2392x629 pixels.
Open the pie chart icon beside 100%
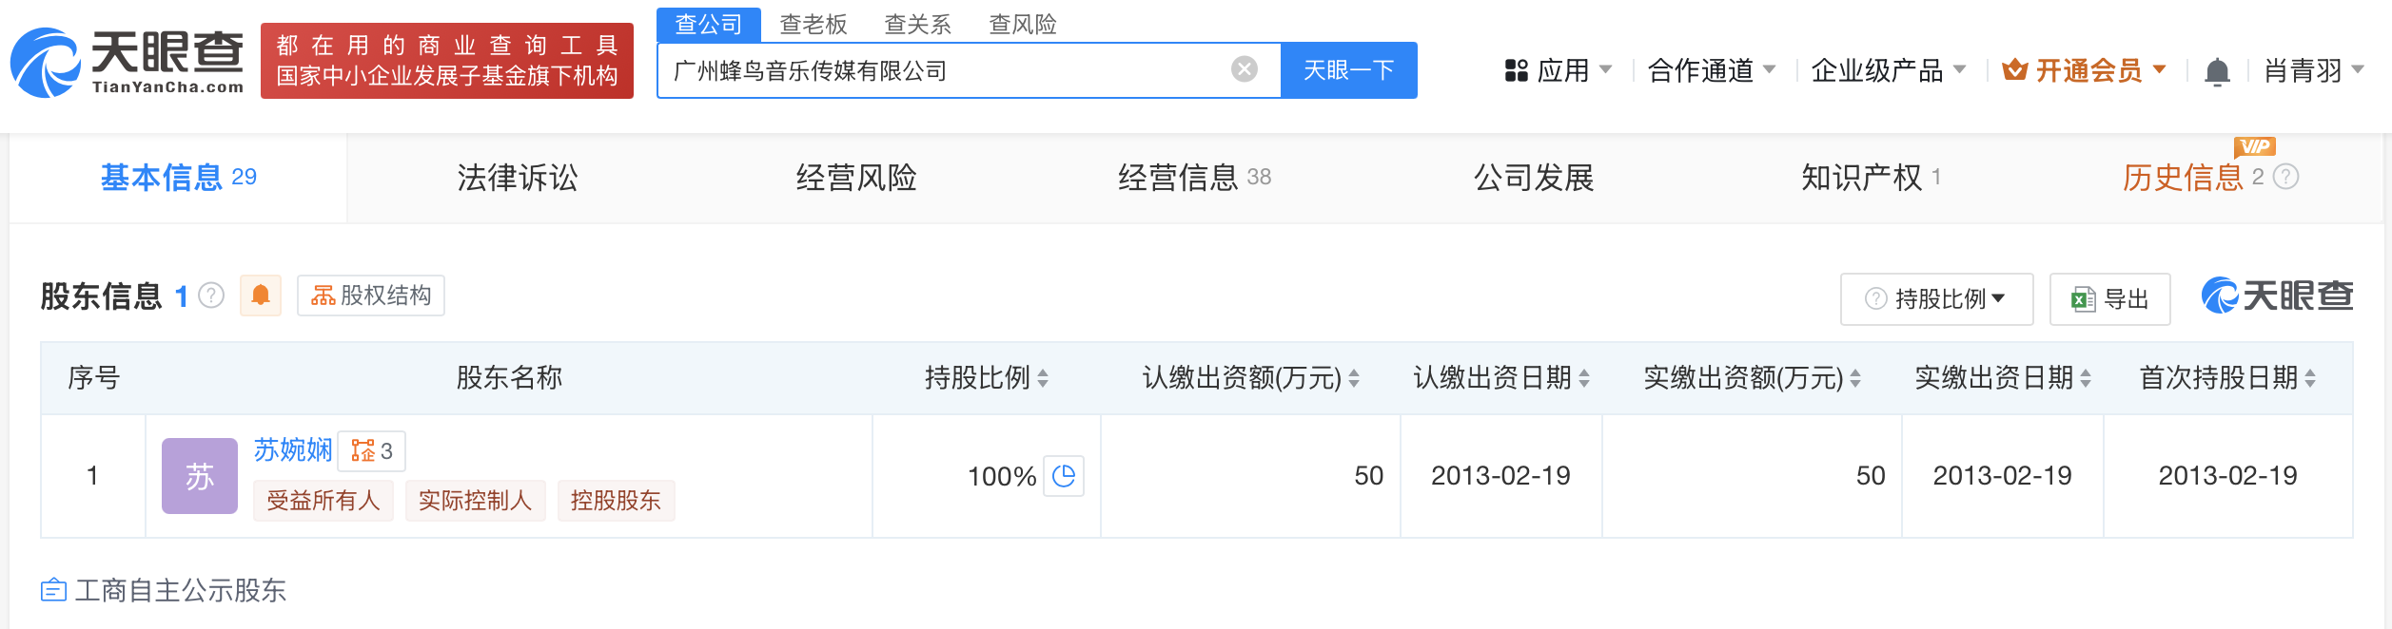click(1064, 476)
